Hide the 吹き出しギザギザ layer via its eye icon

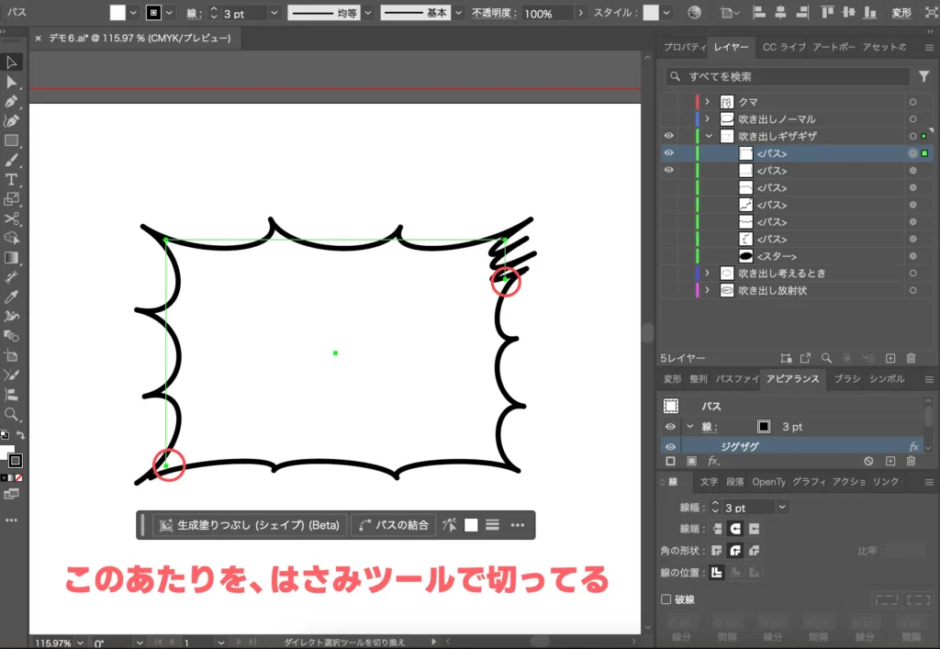point(669,136)
